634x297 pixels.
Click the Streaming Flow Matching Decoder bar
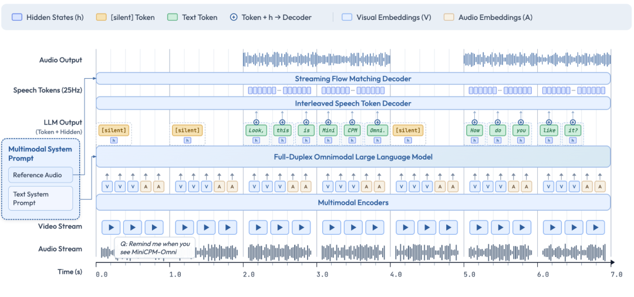pos(353,79)
